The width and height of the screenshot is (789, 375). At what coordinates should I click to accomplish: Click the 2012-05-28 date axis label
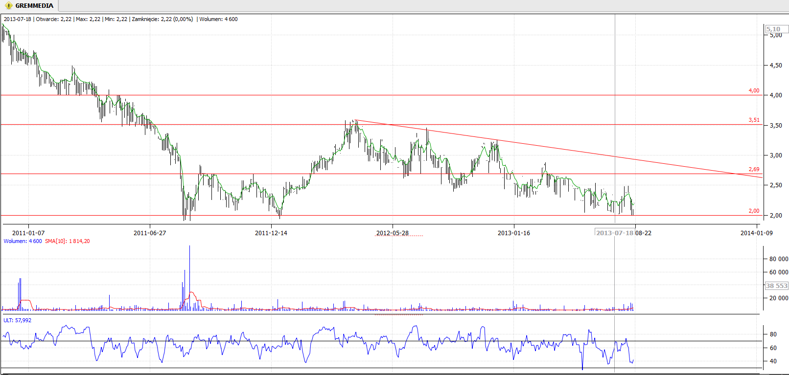point(393,233)
